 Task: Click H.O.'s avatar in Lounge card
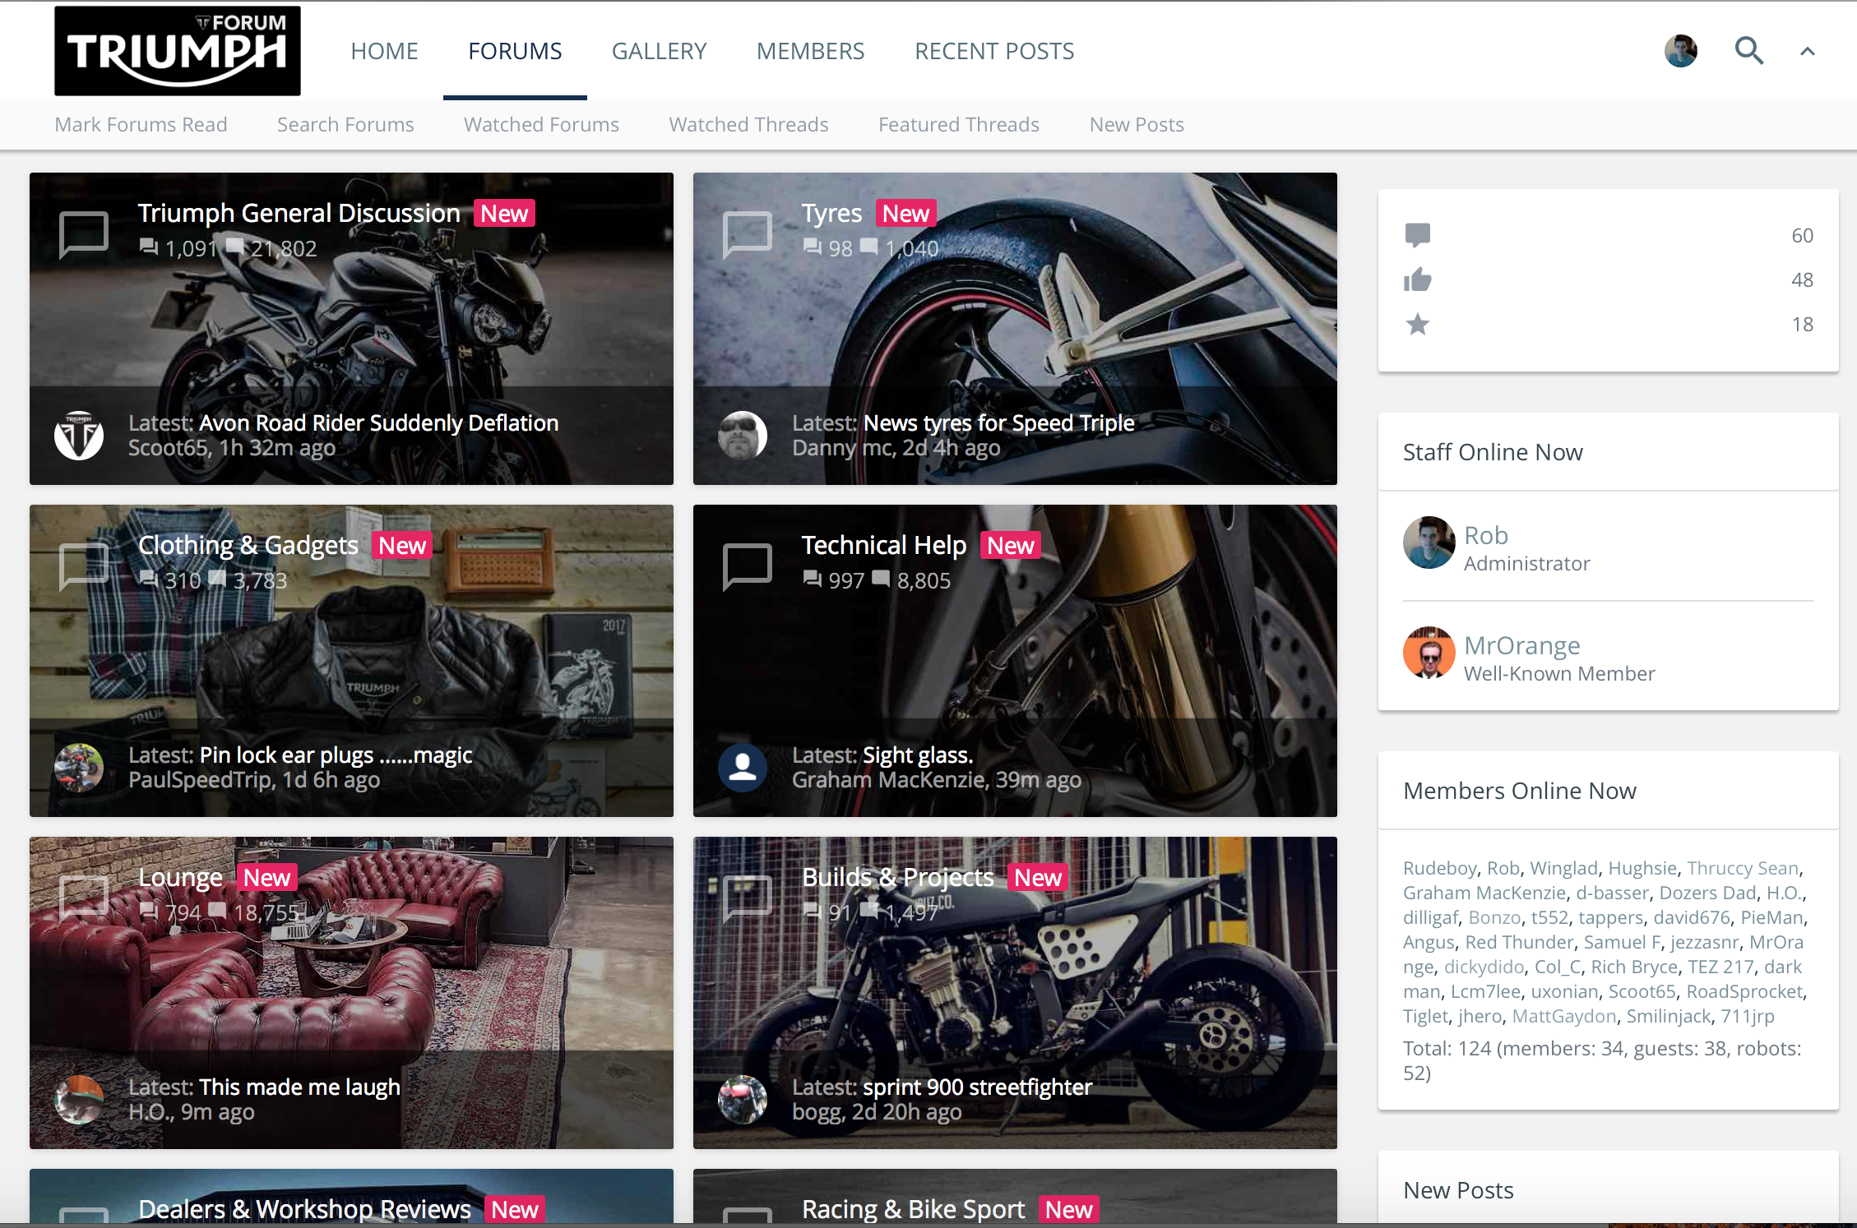pyautogui.click(x=79, y=1100)
